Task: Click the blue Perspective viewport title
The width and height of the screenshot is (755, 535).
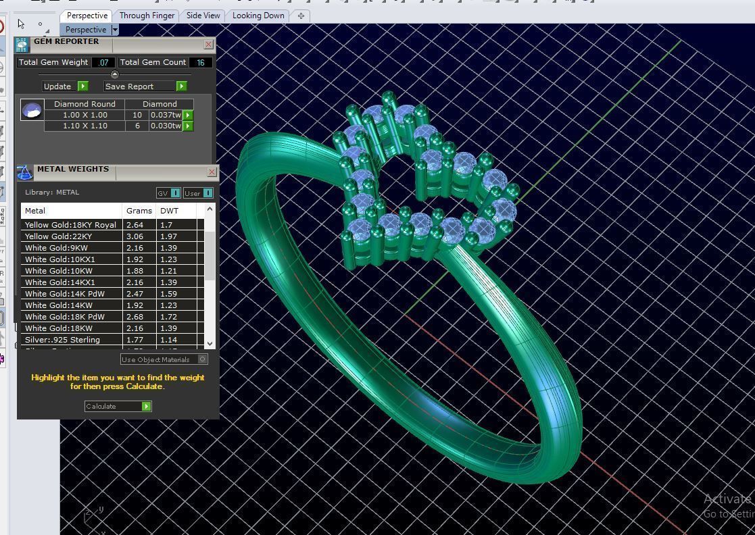Action: 86,30
